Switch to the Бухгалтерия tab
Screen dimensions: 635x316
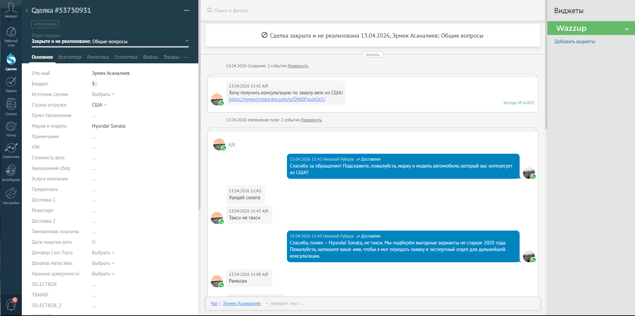click(70, 57)
